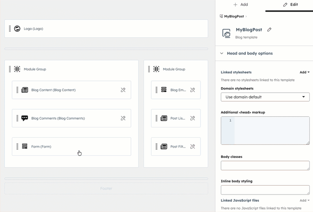
Task: Switch to the Edit tab
Action: click(290, 4)
